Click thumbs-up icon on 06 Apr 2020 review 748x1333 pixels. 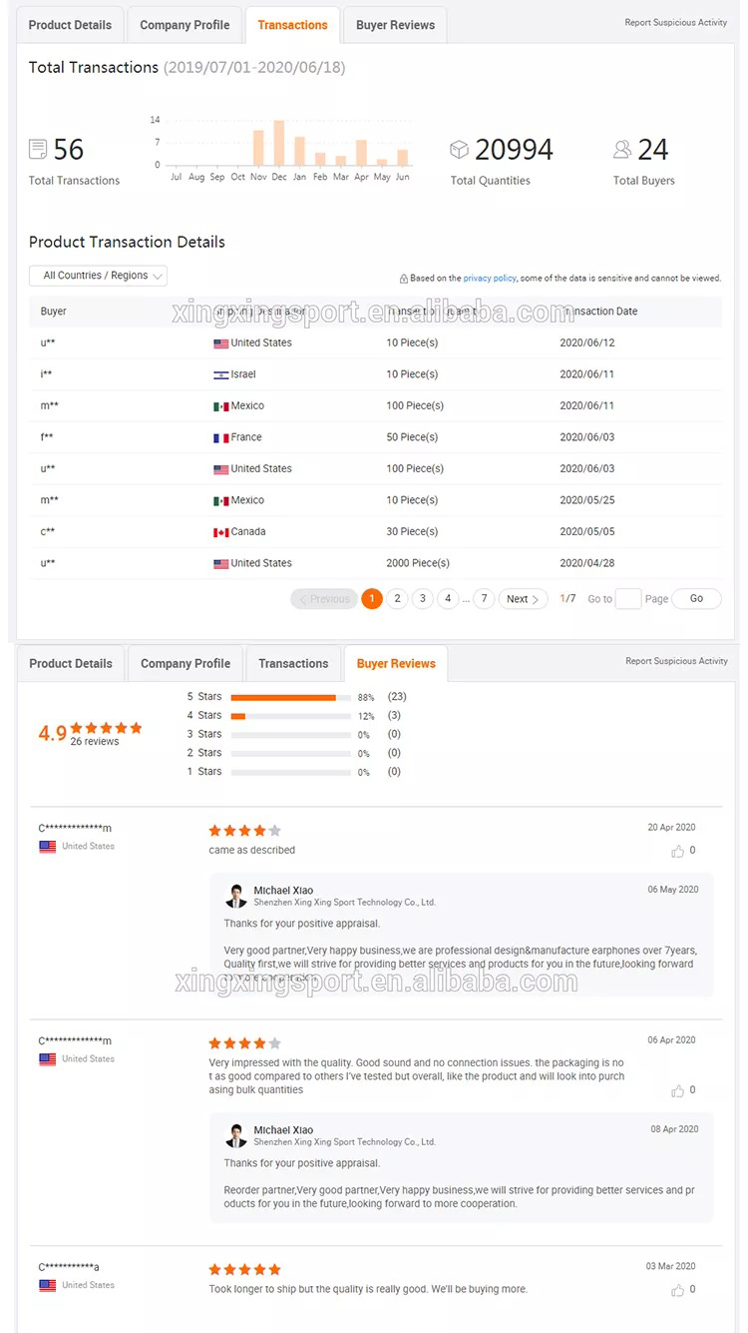coord(678,1090)
